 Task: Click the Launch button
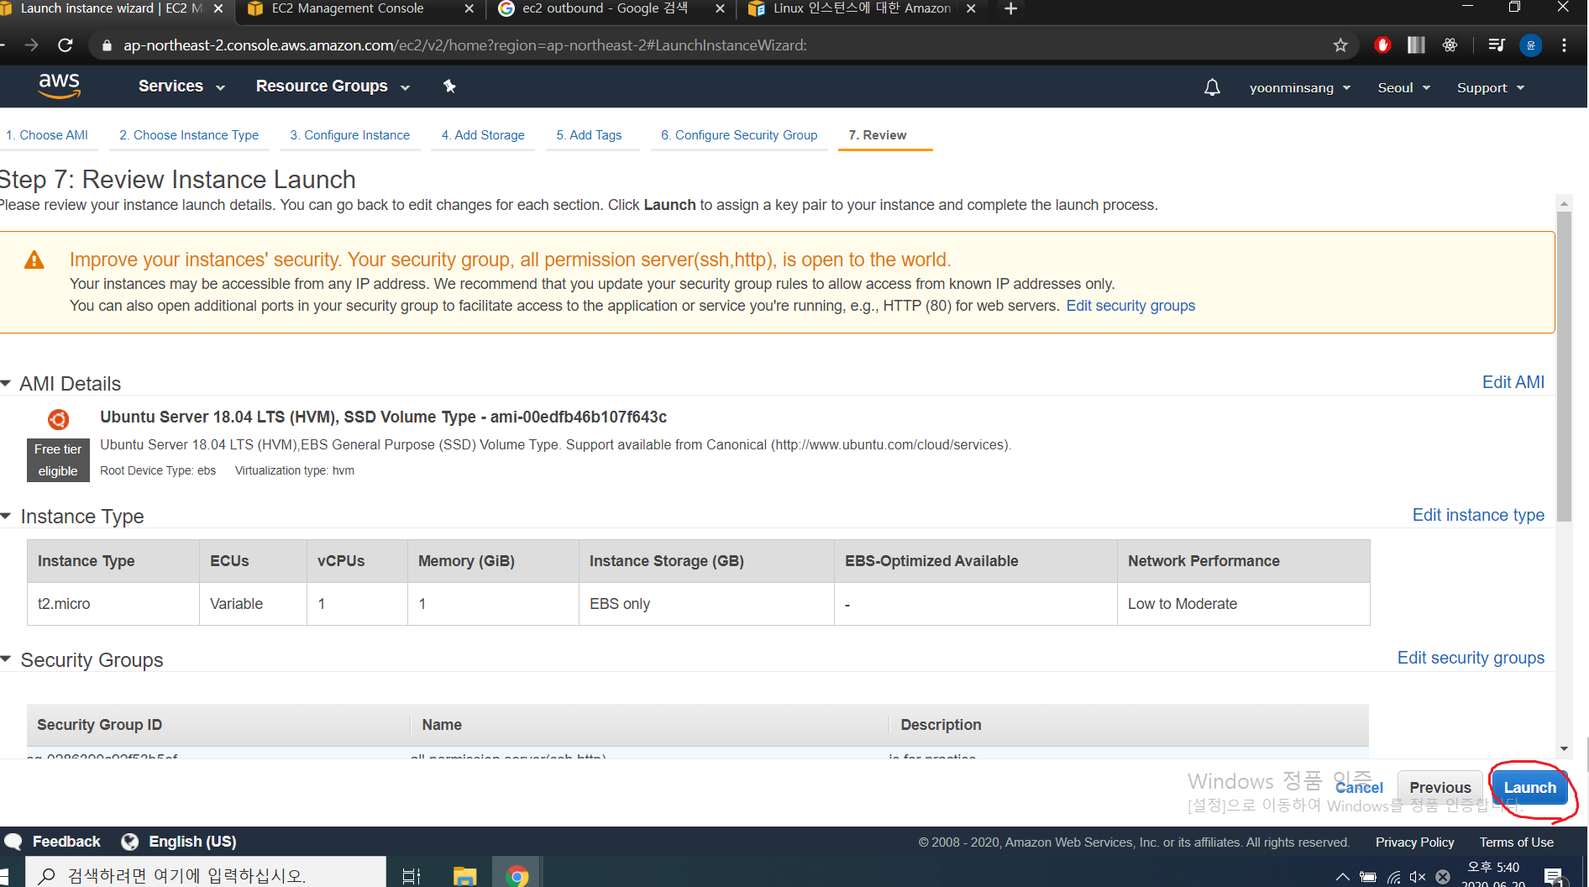[x=1529, y=787]
